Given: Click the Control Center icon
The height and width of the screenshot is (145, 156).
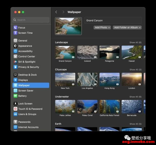Looking at the screenshot, I should coord(15,56).
